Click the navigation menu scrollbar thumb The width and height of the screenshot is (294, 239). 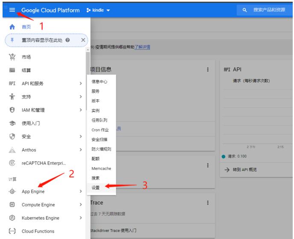pyautogui.click(x=87, y=81)
